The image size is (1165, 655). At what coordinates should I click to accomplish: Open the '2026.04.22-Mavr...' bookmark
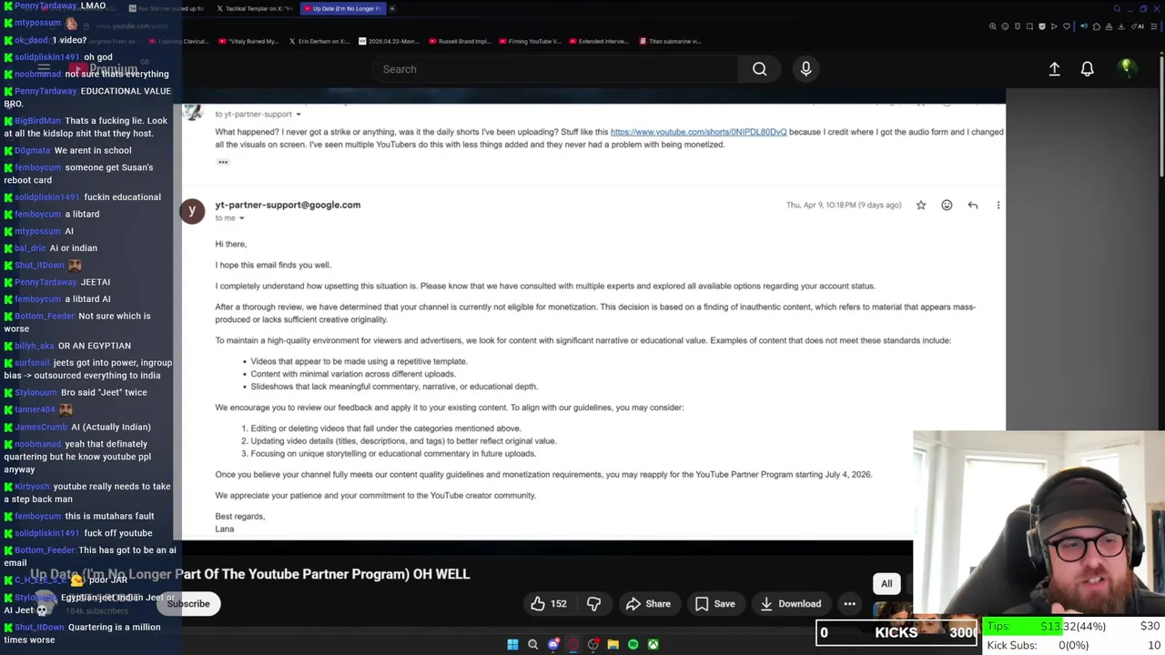[390, 41]
